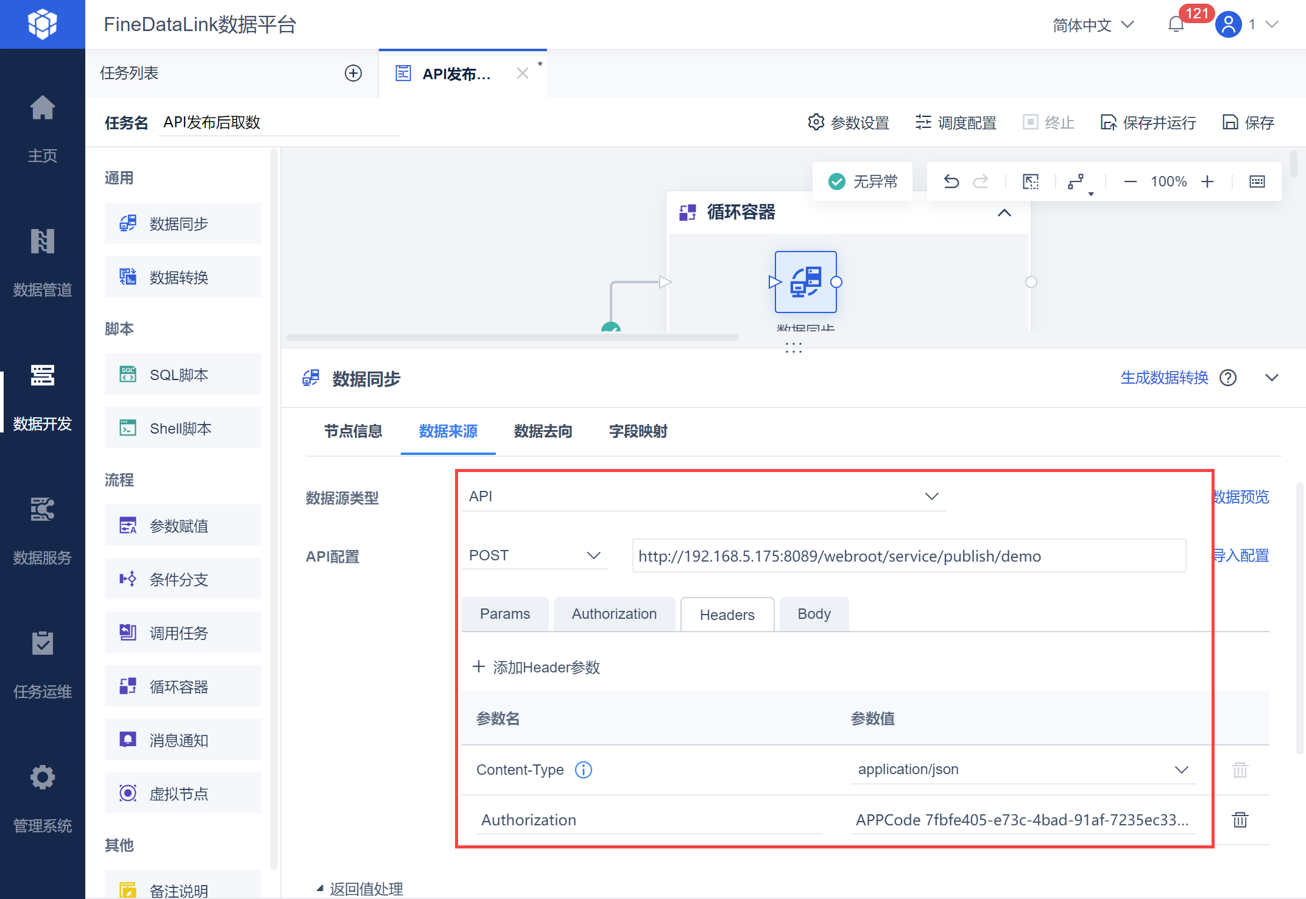Delete the Authorization header row

(1240, 820)
